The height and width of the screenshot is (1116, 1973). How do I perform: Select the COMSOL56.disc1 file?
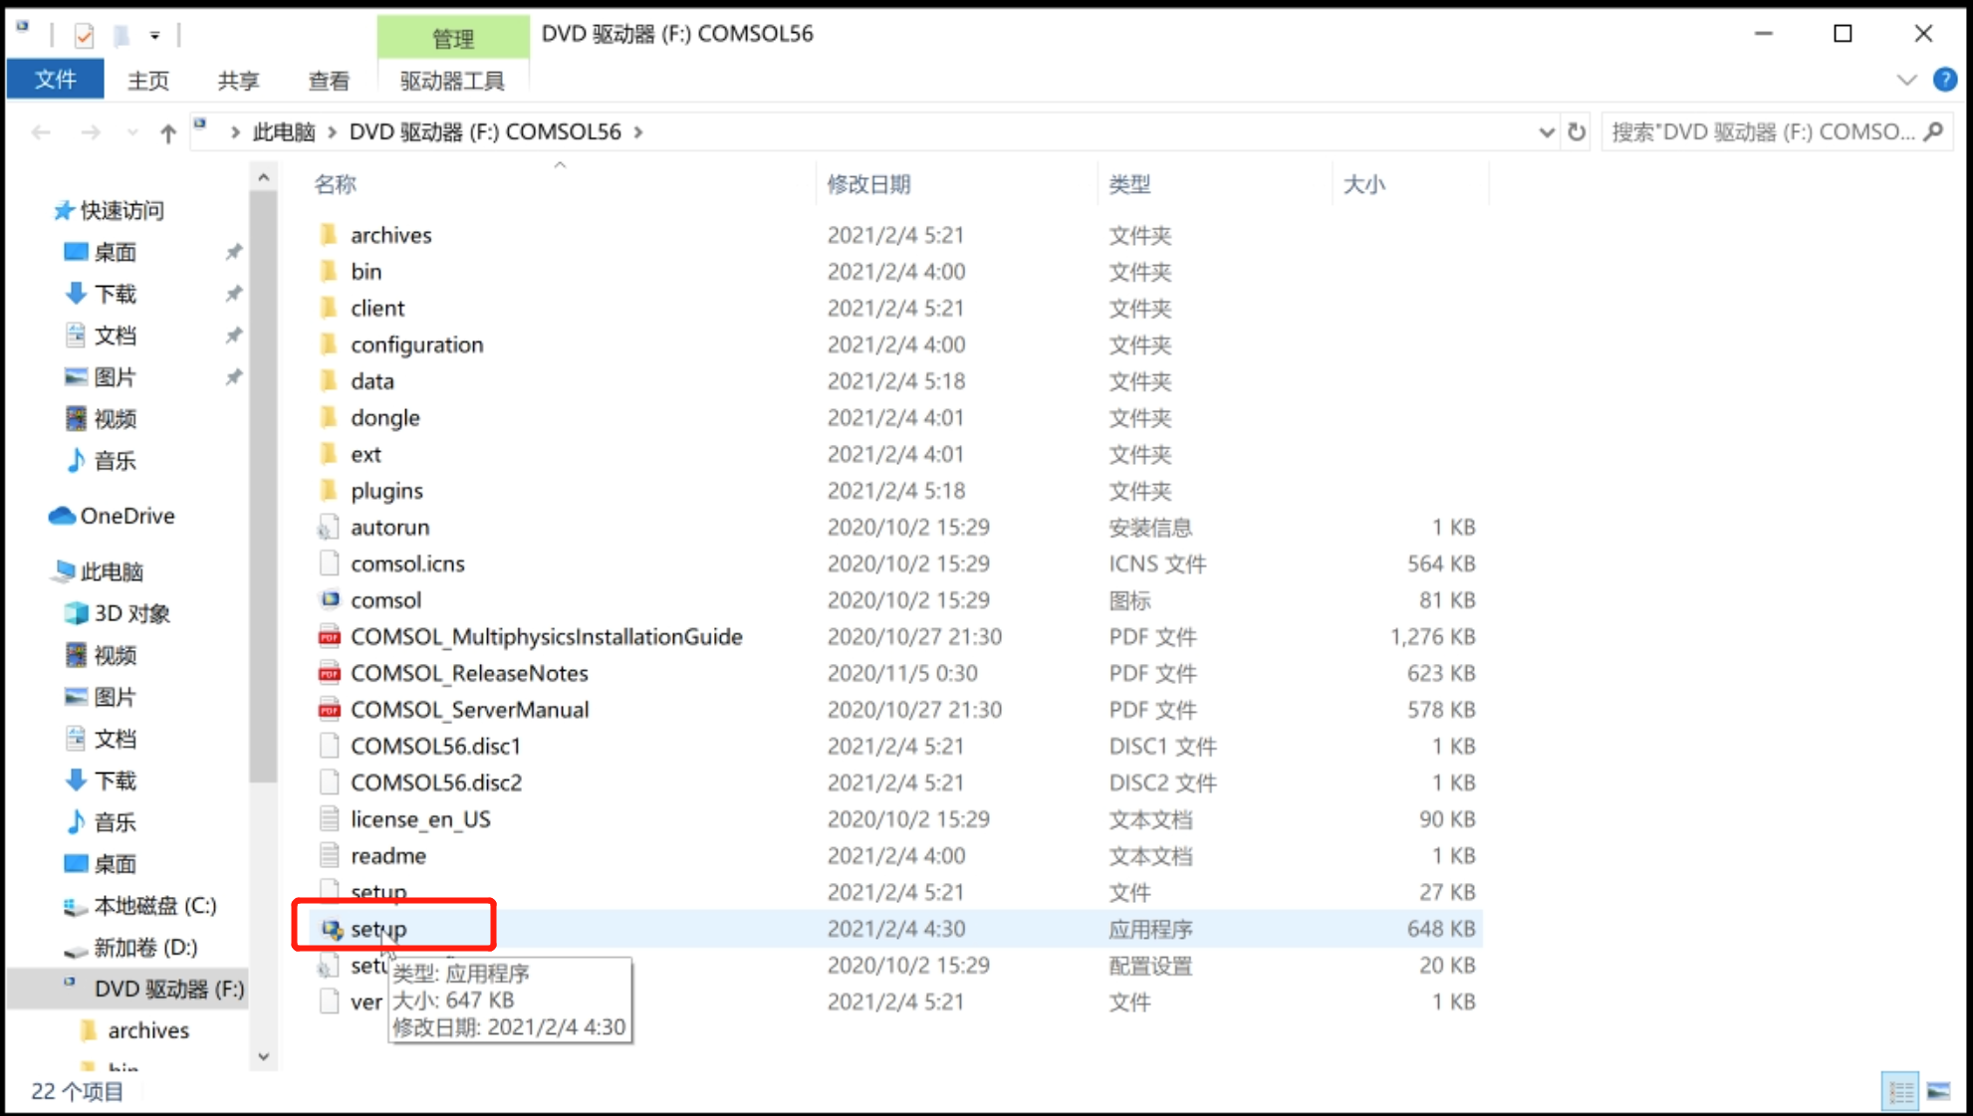point(435,747)
